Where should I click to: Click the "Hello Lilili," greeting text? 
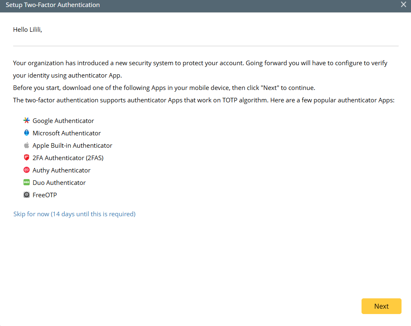[28, 29]
